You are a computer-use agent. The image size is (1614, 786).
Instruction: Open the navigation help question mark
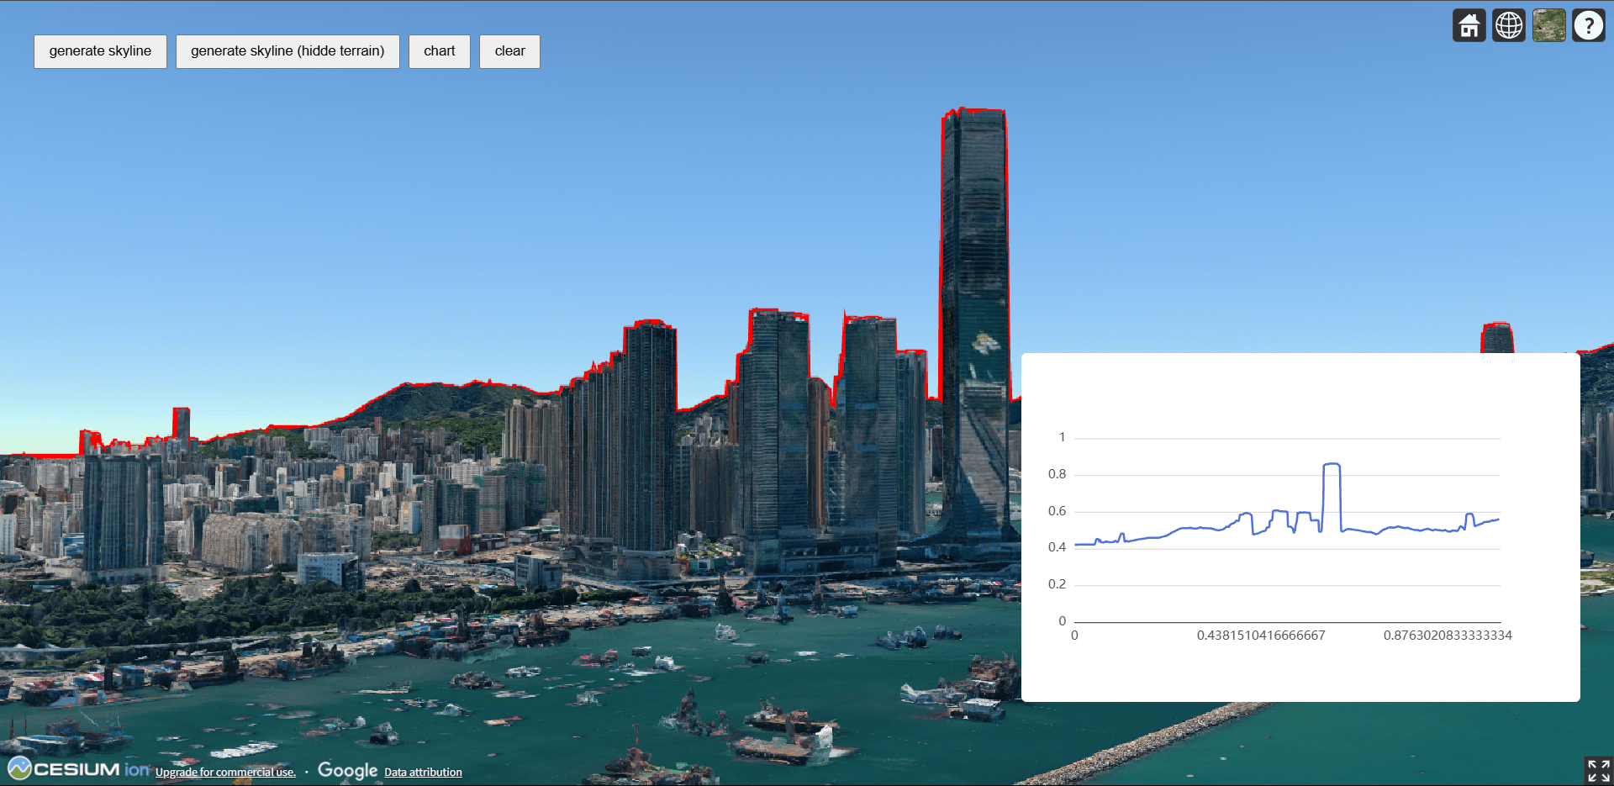(1588, 26)
